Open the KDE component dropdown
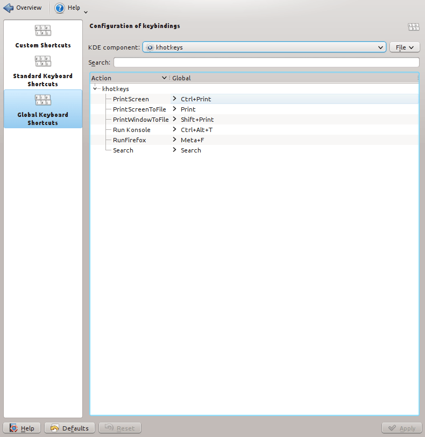 point(264,47)
